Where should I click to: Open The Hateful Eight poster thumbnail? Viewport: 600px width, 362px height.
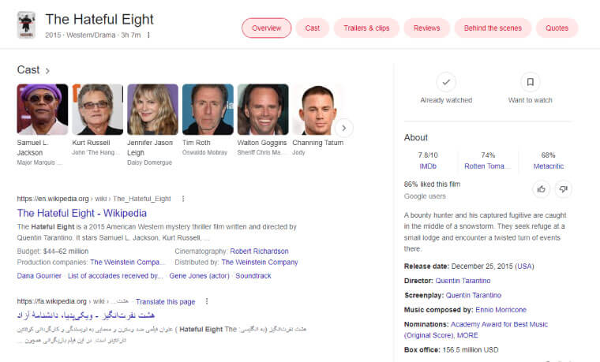[26, 25]
